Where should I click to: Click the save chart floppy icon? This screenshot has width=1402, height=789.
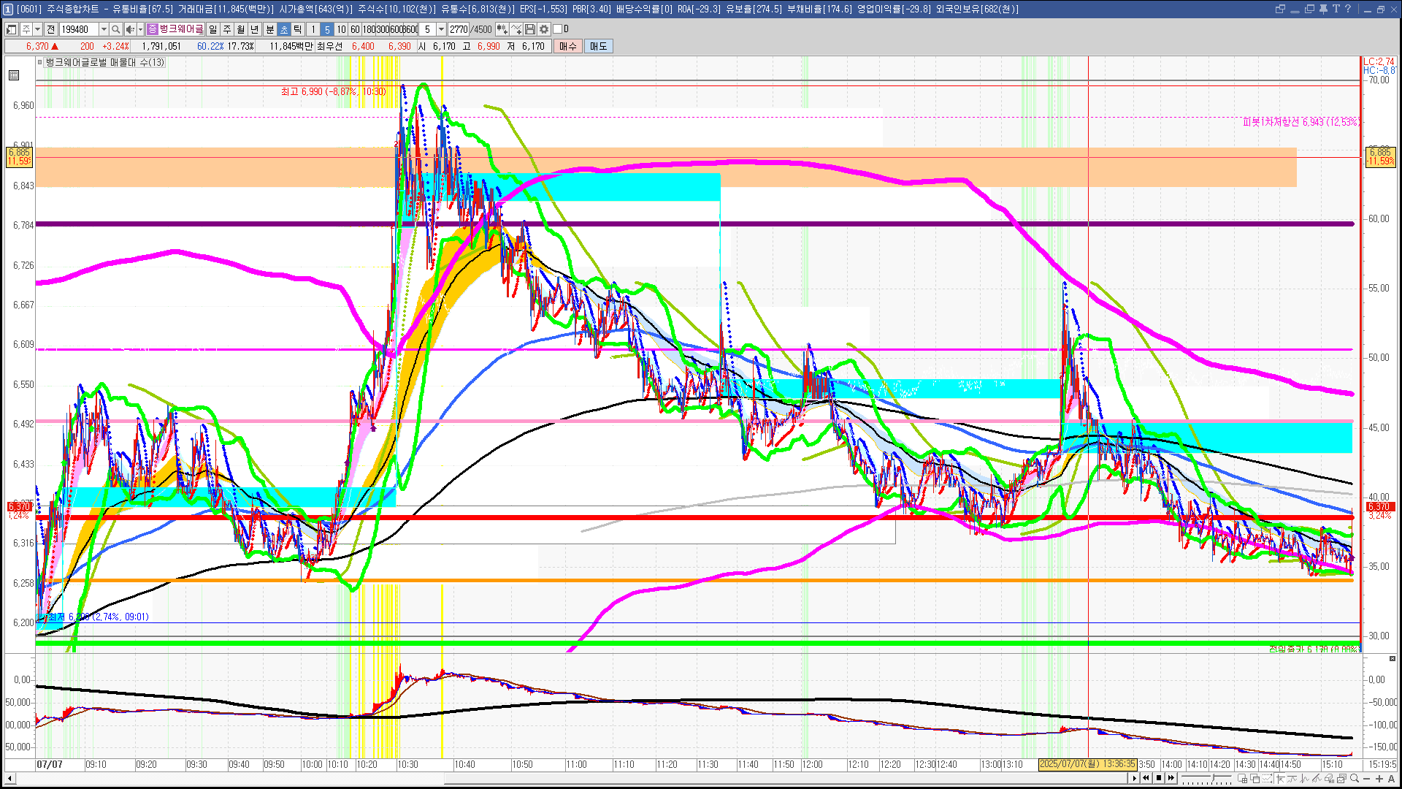pyautogui.click(x=530, y=29)
